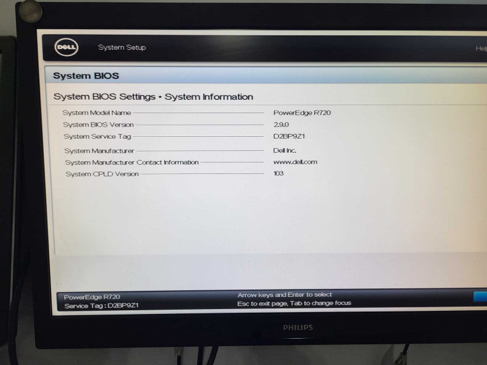Image resolution: width=487 pixels, height=365 pixels.
Task: Click the System Setup title
Action: click(x=122, y=47)
